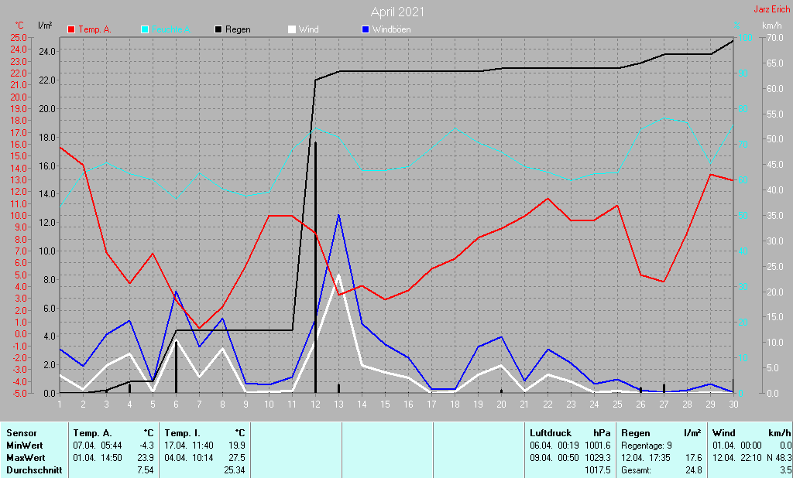Click the 'Gesamt:' rain total label

pos(637,470)
